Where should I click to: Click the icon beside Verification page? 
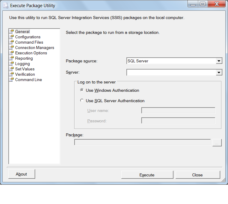(x=12, y=74)
